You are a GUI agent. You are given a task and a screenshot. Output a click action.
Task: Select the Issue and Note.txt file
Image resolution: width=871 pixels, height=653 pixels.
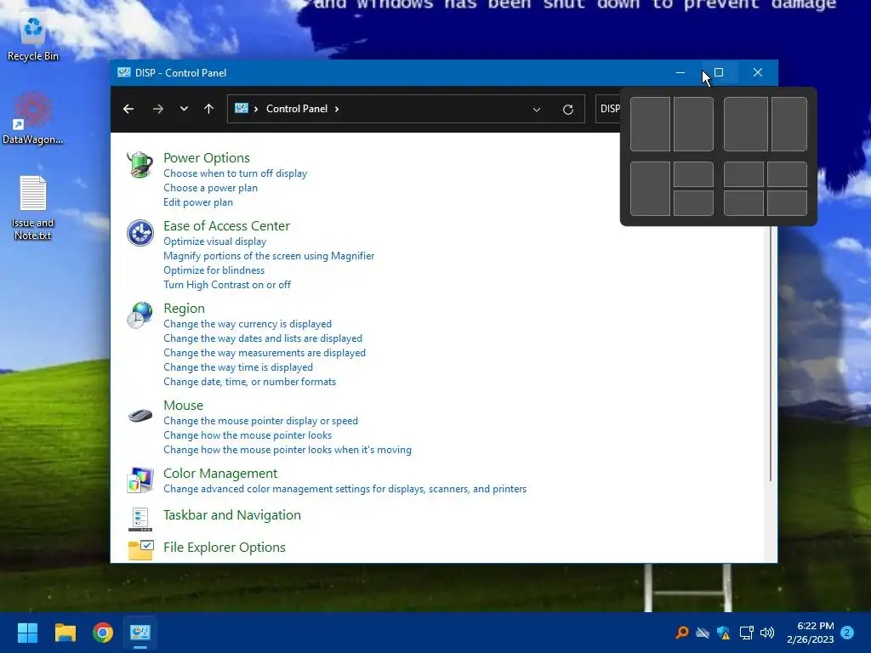click(33, 207)
